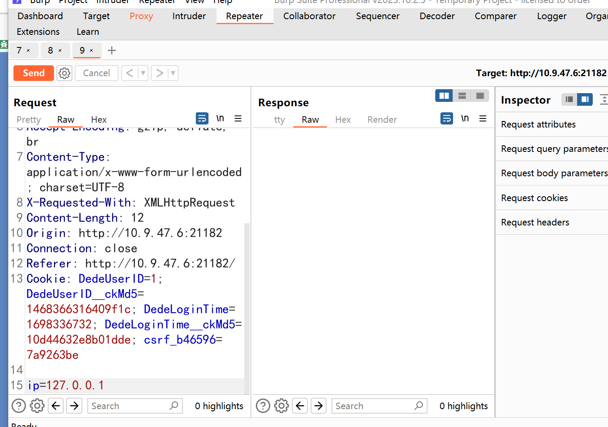608x427 pixels.
Task: Click Request editor vertical scrollbar
Action: (x=247, y=308)
